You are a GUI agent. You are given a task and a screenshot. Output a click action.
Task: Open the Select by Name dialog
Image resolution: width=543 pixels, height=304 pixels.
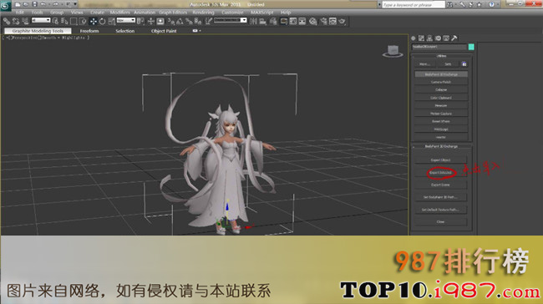coord(64,22)
